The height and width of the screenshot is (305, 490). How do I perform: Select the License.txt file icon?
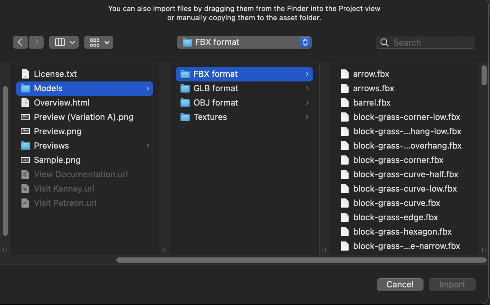[25, 74]
